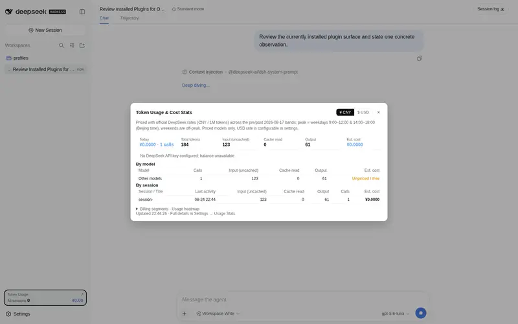Click the Today ¥0.0000 · 1 calls value
518x324 pixels.
click(156, 145)
